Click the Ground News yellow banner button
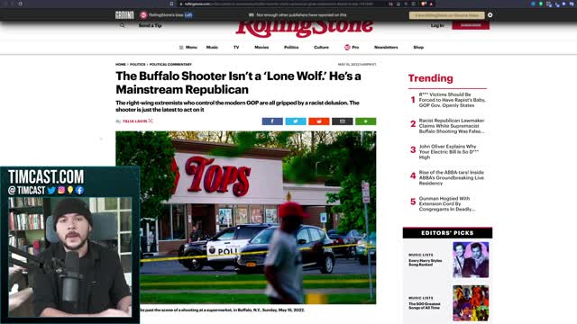The image size is (577, 324). point(447,15)
